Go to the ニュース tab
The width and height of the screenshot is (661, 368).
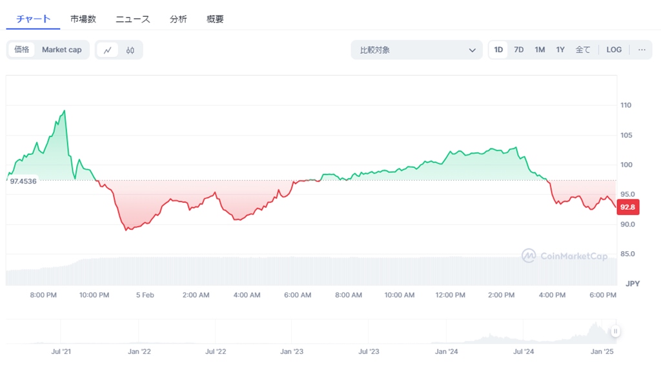(x=133, y=19)
